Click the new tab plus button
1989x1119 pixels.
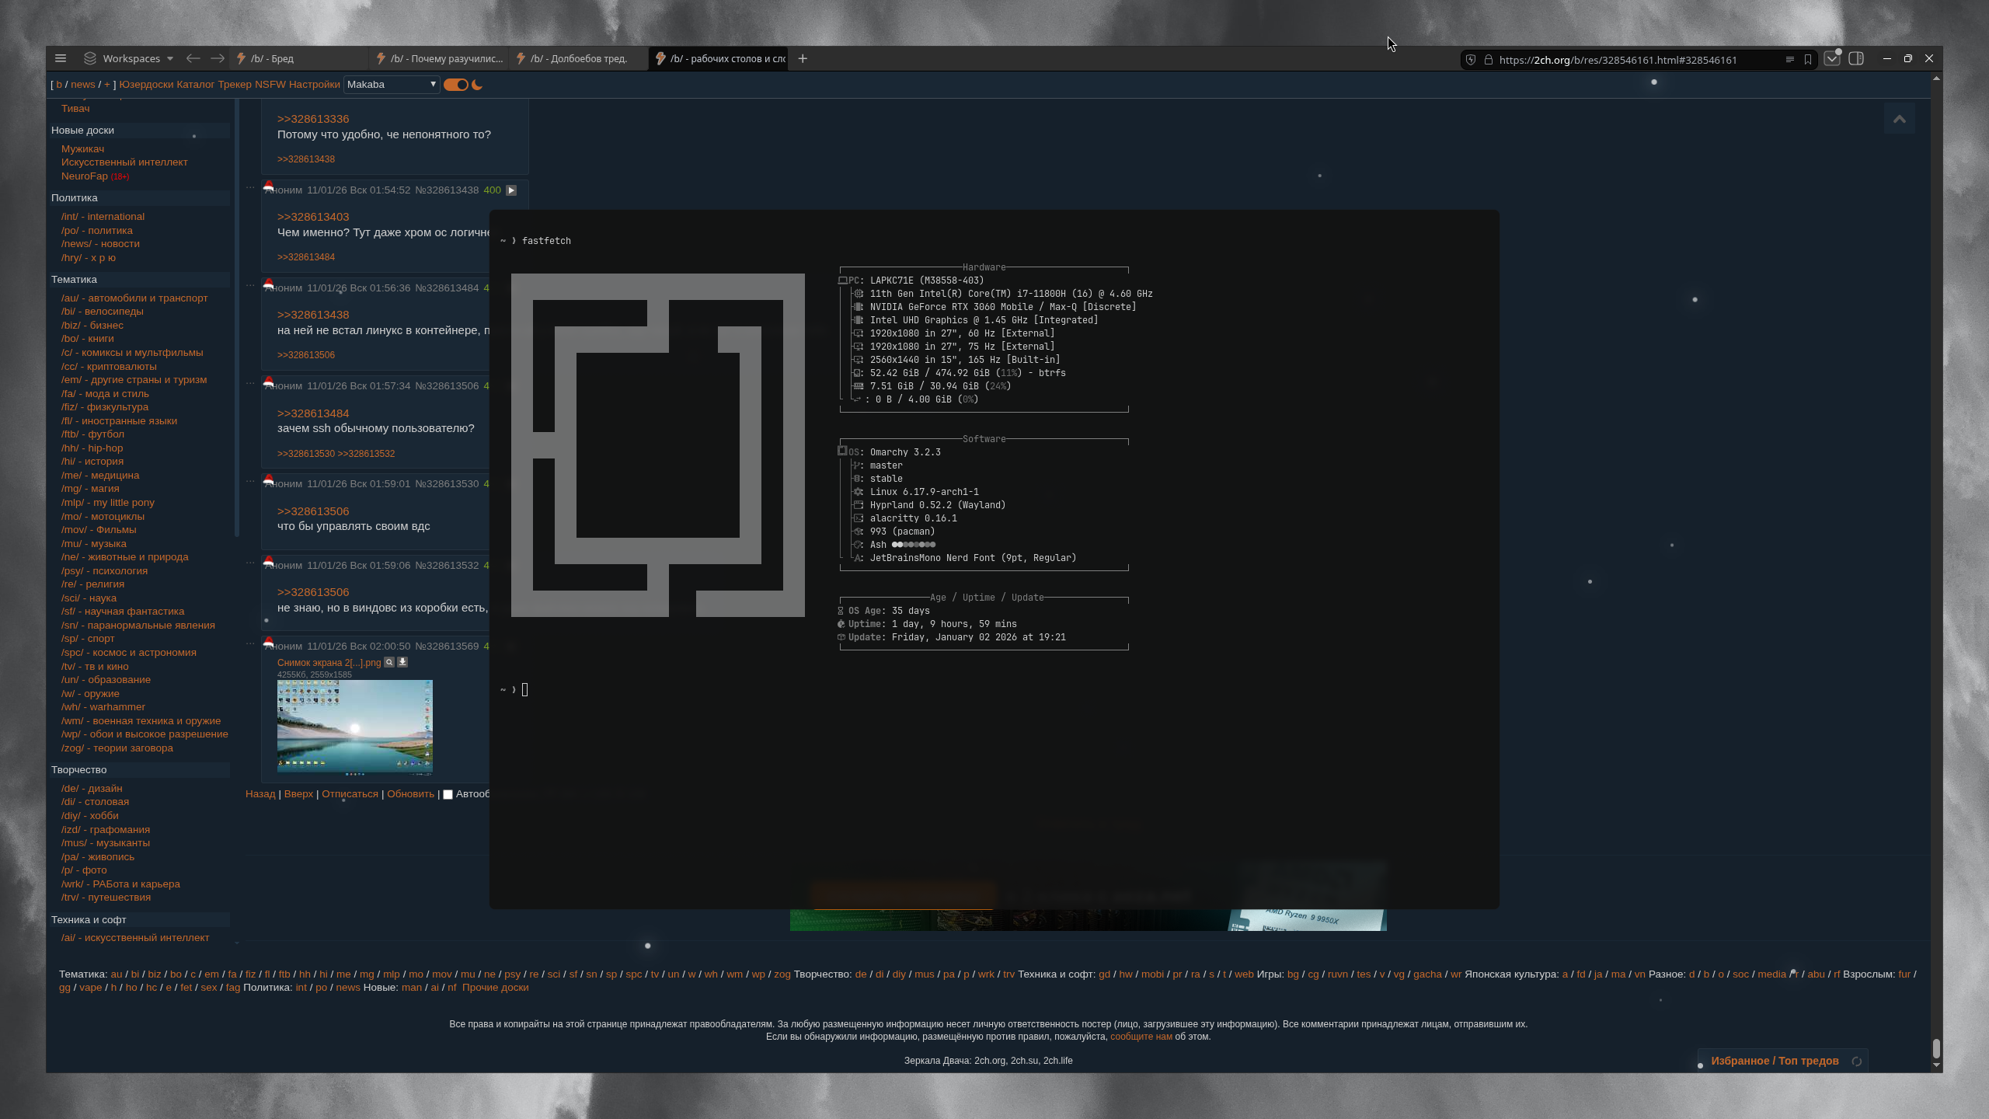tap(803, 58)
